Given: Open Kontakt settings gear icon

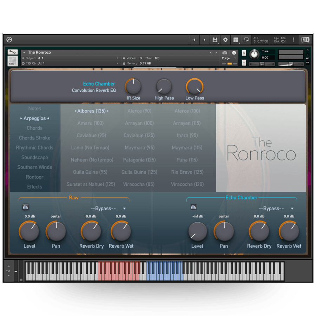Looking at the screenshot, I should pos(225,40).
